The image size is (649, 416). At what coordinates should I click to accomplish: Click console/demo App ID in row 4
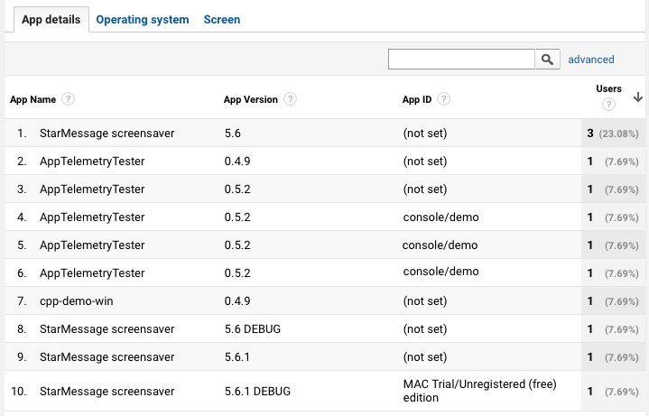pyautogui.click(x=440, y=217)
